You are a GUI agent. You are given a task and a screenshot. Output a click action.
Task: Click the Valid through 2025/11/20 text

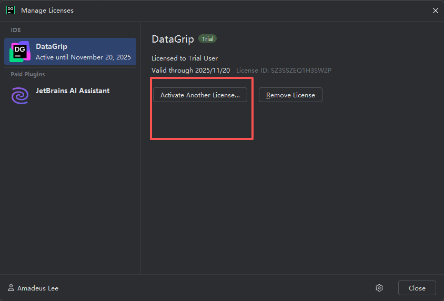[x=190, y=70]
